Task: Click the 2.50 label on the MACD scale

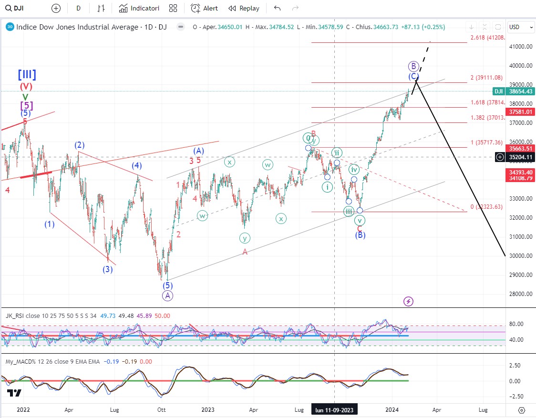Action: [x=515, y=366]
